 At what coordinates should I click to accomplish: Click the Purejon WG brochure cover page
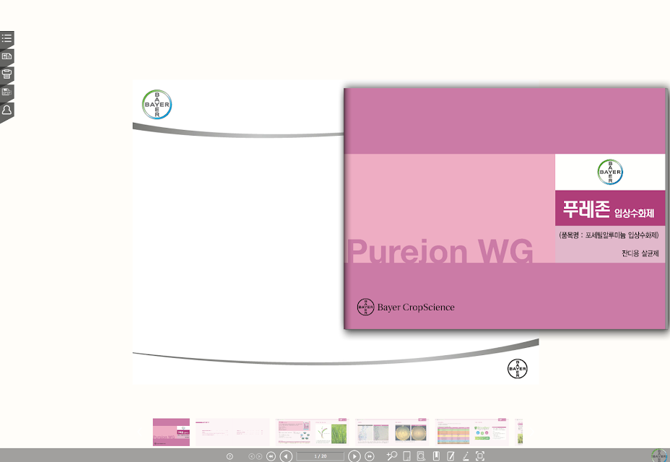pos(505,209)
